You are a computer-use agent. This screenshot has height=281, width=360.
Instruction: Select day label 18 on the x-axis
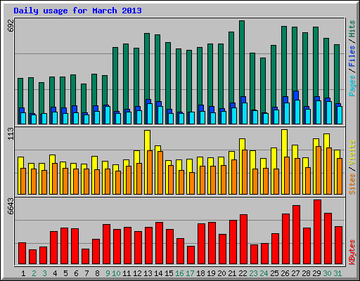coord(200,273)
